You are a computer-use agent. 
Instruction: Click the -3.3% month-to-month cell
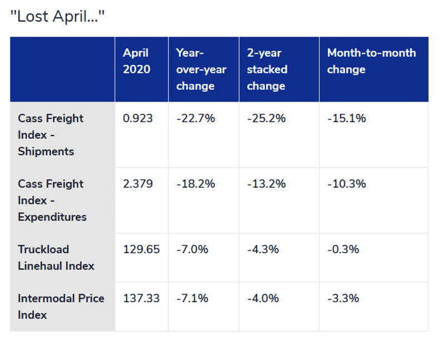(x=343, y=298)
